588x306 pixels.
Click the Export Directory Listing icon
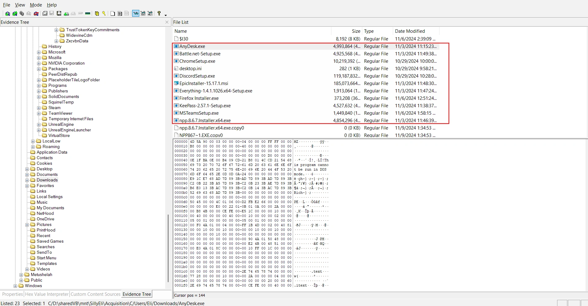click(127, 13)
